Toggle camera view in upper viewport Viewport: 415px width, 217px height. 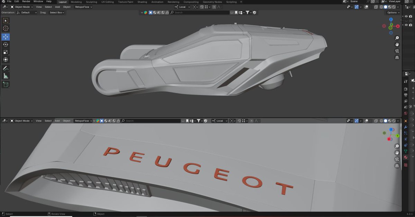(397, 51)
